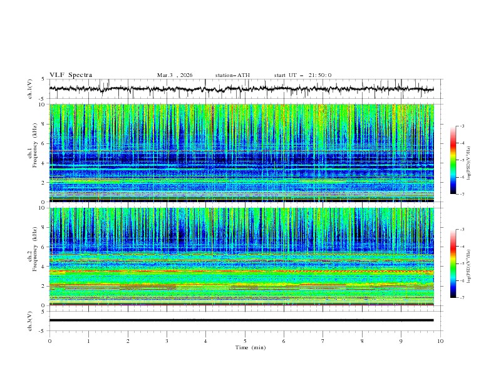Screen dimensions: 496x383
Task: Click the 'VLF Spectra' title text
Action: [71, 75]
